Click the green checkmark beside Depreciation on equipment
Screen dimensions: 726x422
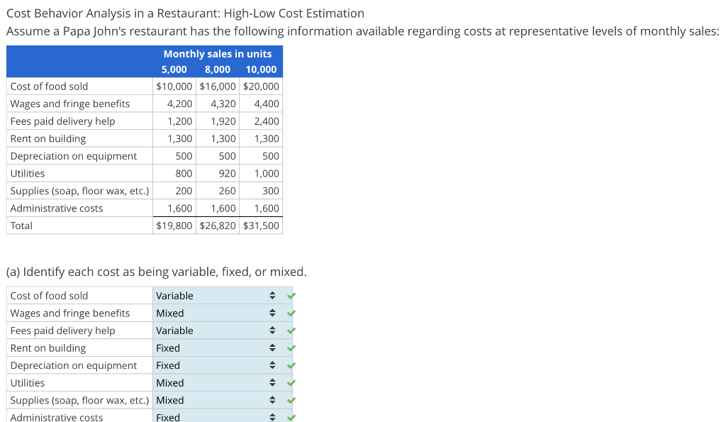(x=291, y=365)
